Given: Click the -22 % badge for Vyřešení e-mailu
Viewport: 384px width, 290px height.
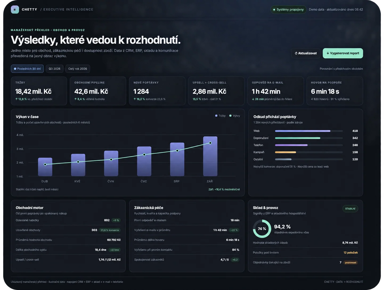Looking at the screenshot, I should [x=234, y=230].
